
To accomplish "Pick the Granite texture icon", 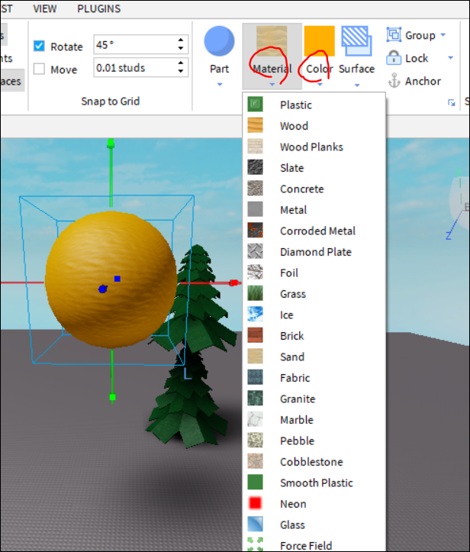I will [x=255, y=399].
